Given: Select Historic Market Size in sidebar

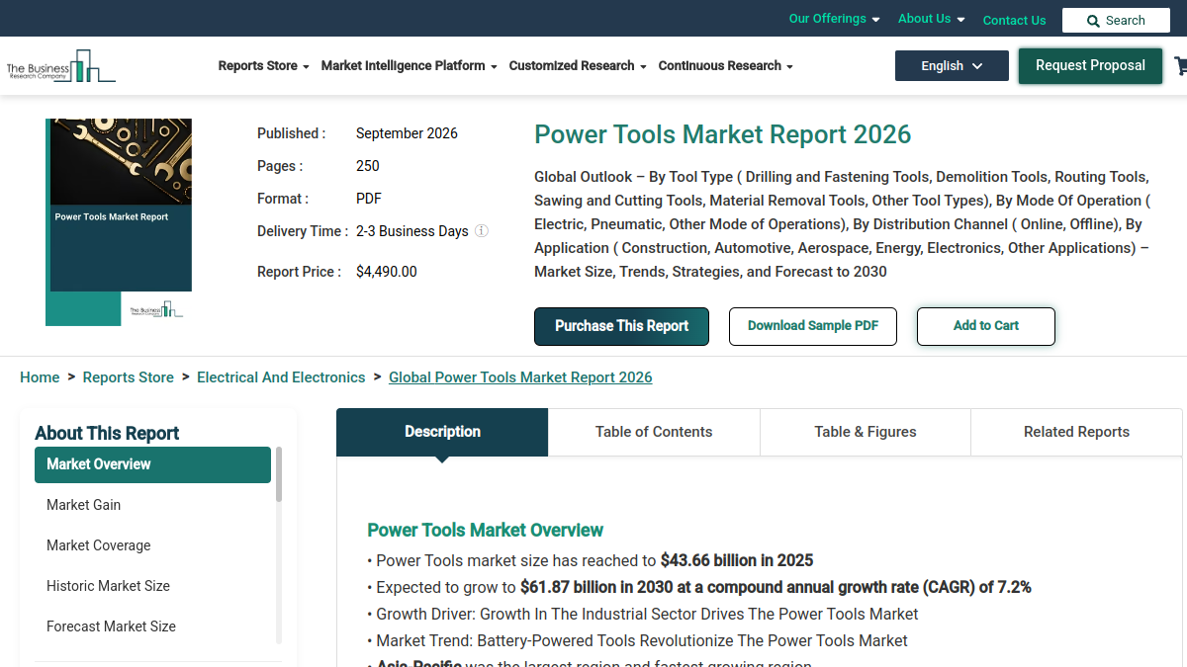Looking at the screenshot, I should [x=152, y=586].
